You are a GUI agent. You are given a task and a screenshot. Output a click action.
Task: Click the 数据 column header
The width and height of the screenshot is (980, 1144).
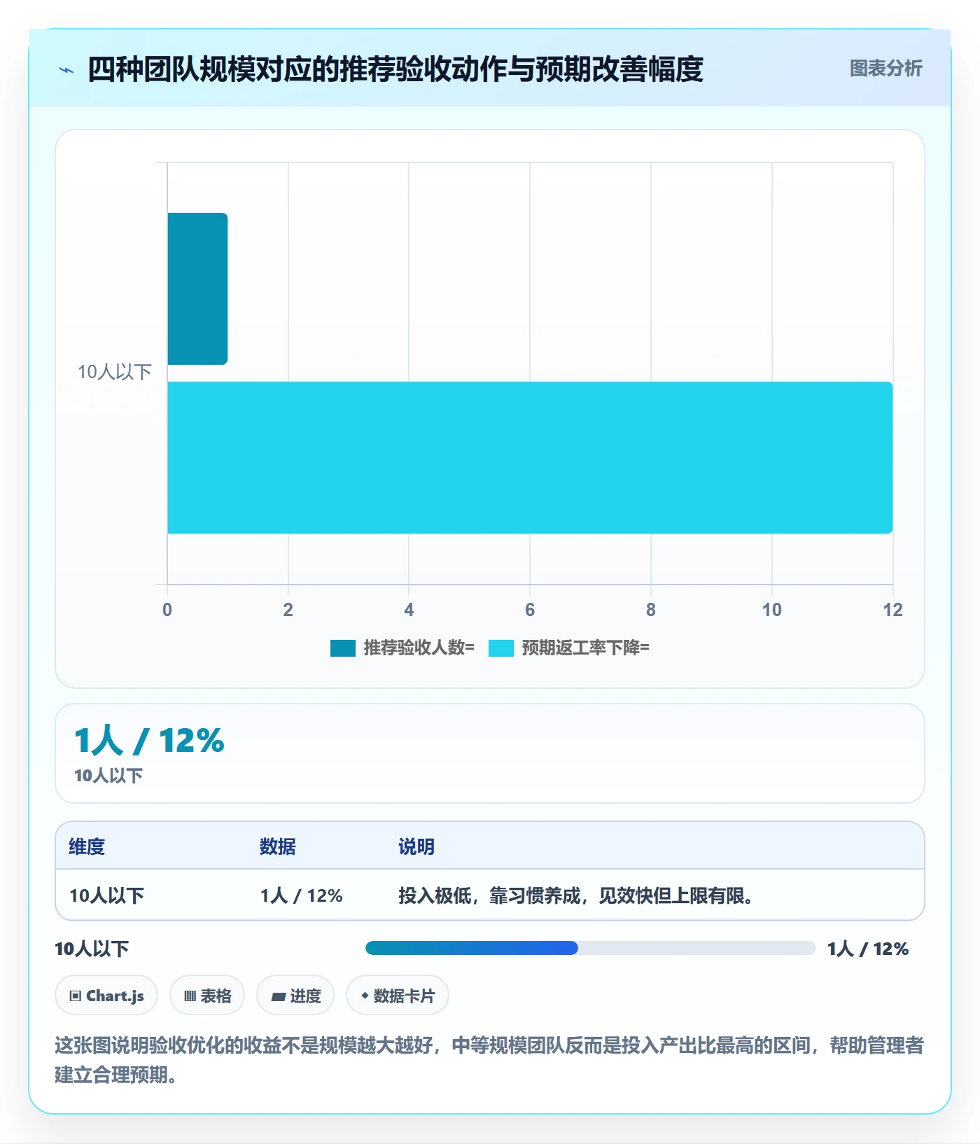(278, 846)
